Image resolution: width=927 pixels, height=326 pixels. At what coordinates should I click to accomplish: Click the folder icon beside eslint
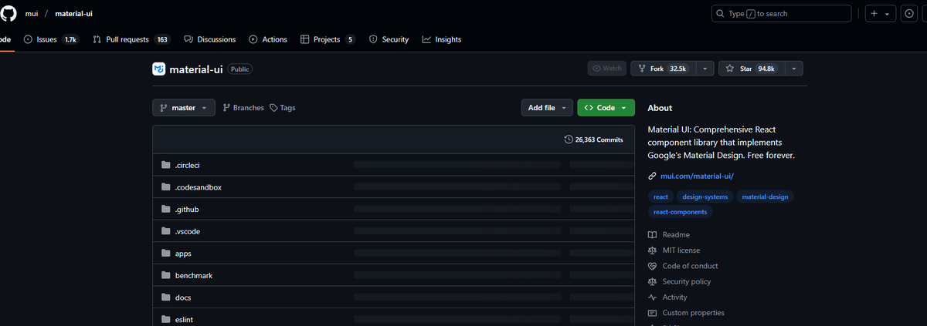click(x=165, y=319)
